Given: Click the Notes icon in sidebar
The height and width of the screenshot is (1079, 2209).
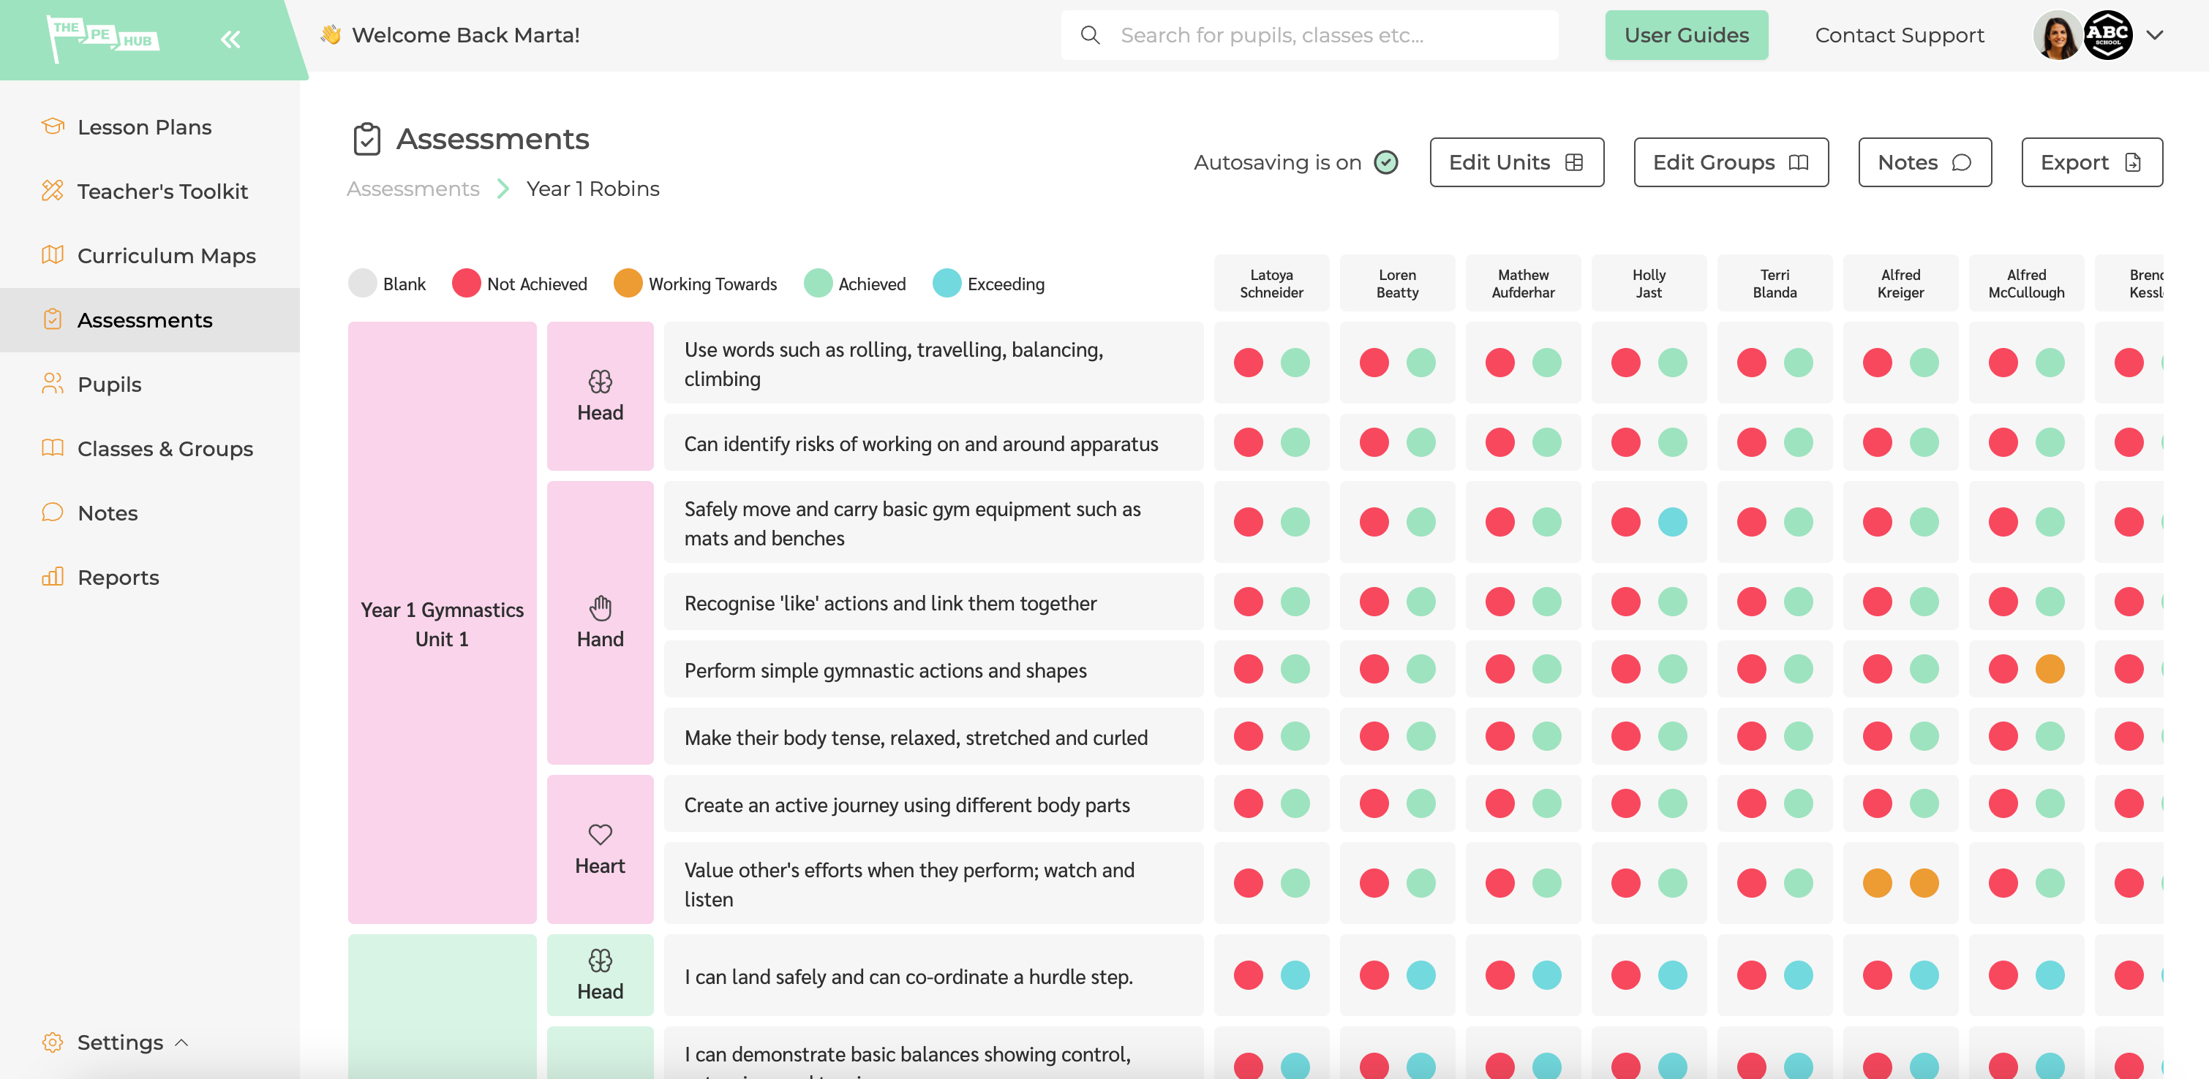Looking at the screenshot, I should click(x=50, y=510).
